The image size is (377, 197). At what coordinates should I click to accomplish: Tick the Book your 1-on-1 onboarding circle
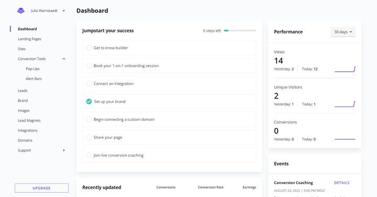pos(89,65)
